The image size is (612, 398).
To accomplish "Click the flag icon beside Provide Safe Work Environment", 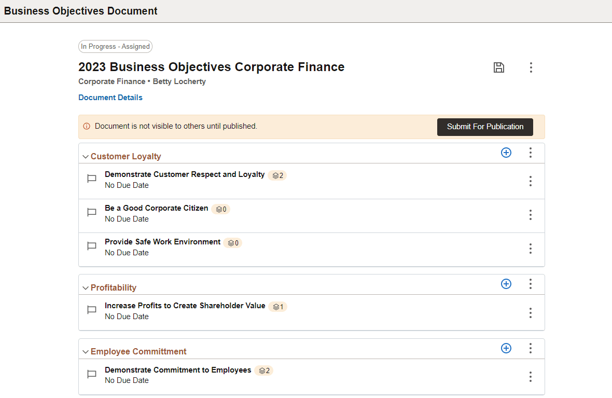I will coord(91,246).
